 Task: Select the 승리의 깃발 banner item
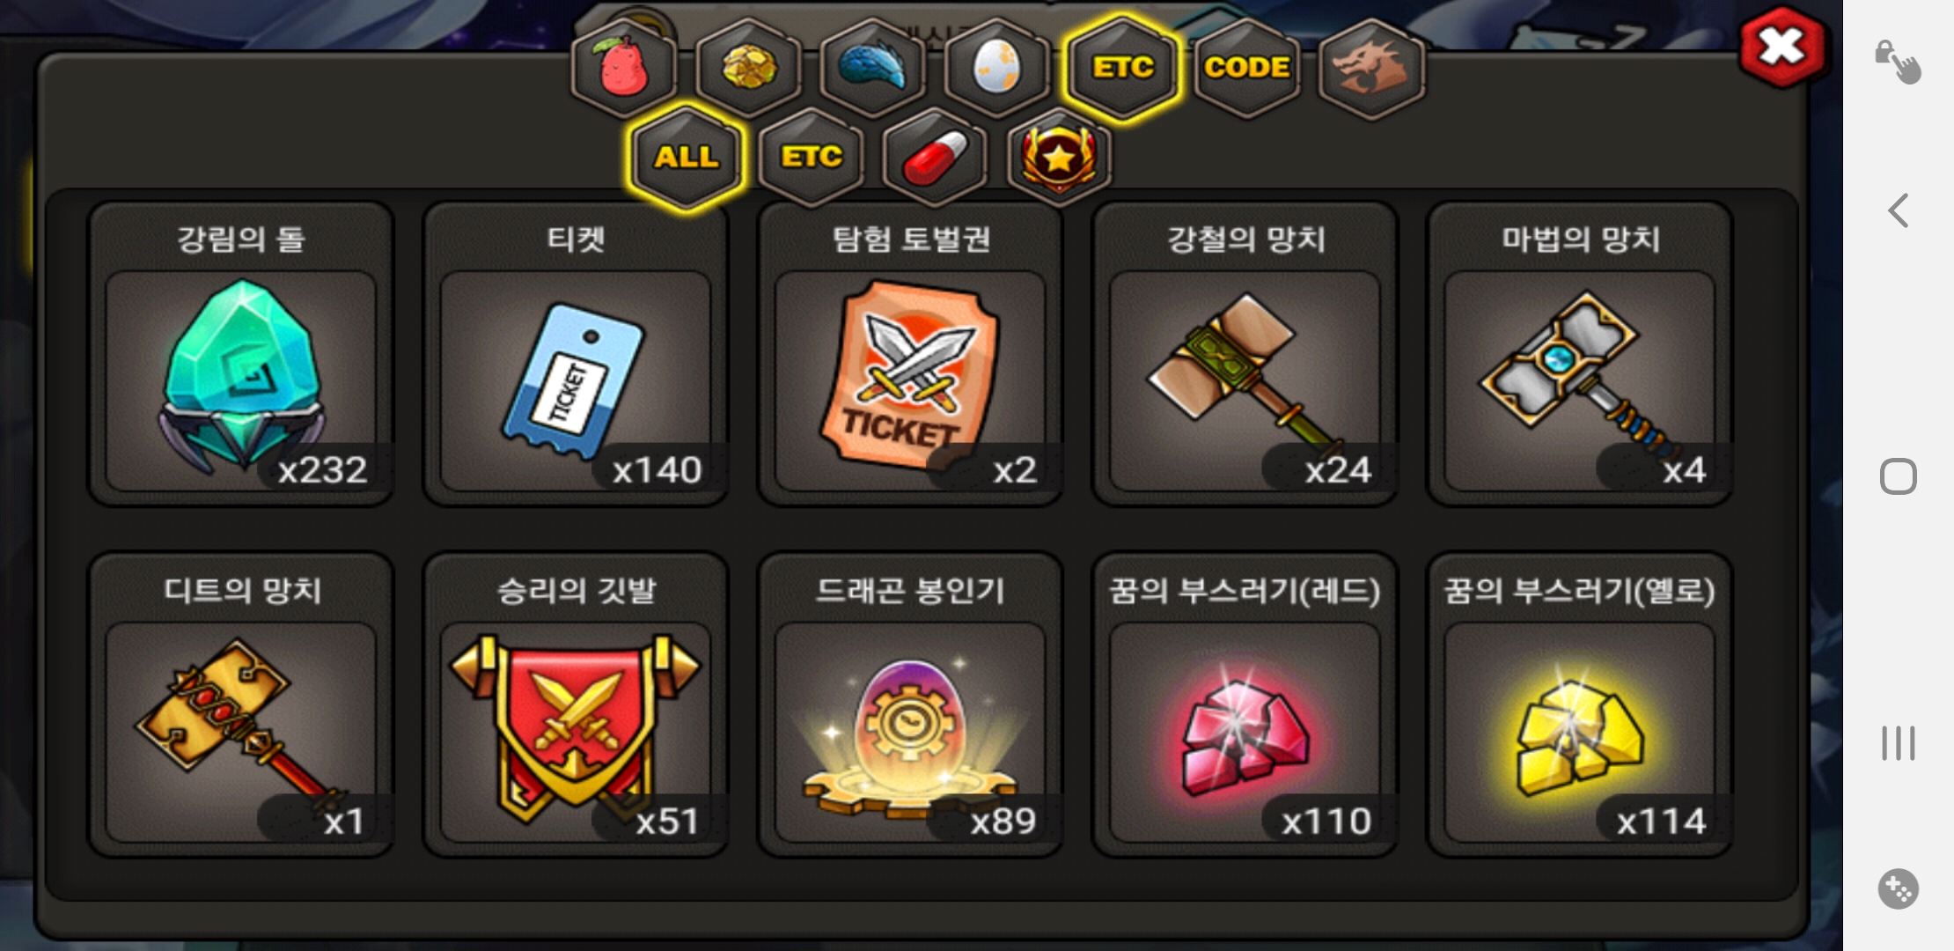576,704
